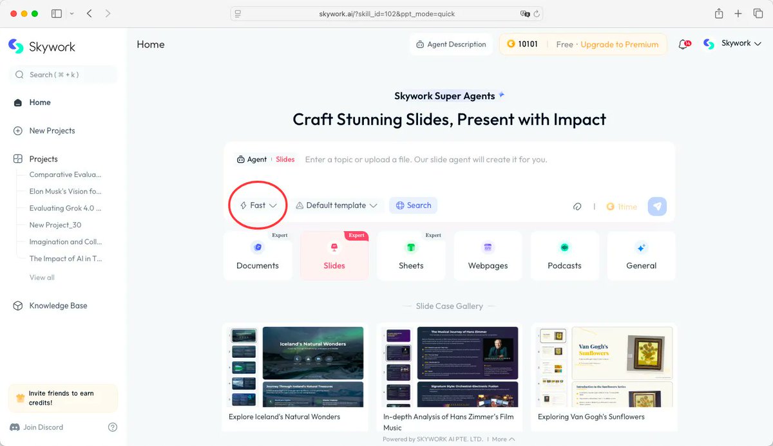Select the General agent card
Screen dimensions: 773x446
(642, 256)
